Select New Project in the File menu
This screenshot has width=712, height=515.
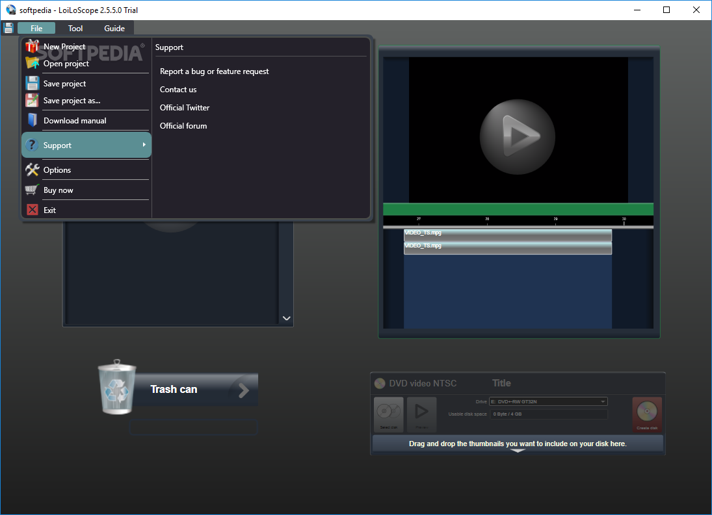[x=64, y=47]
